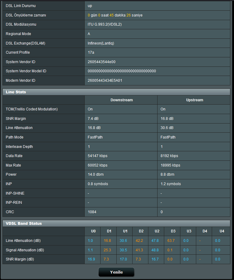Click the U0 SNR margin value 16.9

(x=91, y=259)
